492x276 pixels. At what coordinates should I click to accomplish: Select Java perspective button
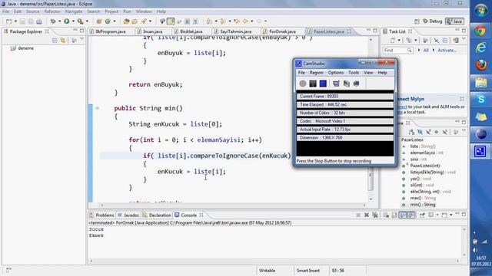tap(454, 21)
